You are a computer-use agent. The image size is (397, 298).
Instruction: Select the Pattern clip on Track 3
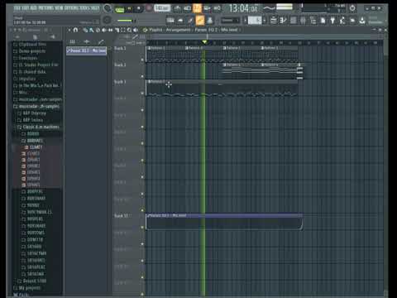222,89
